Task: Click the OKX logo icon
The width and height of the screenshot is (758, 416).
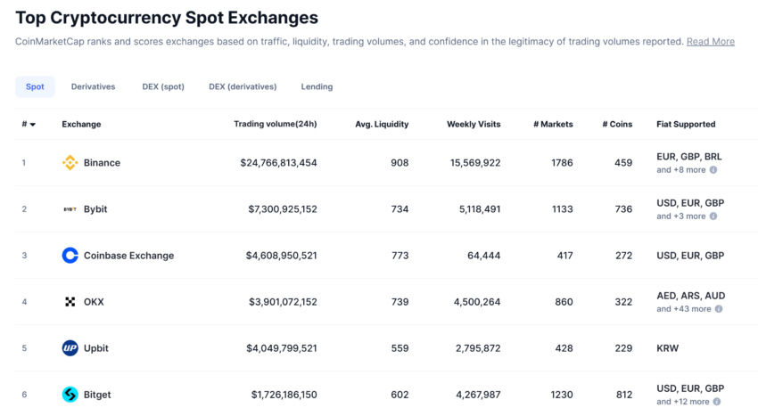Action: pyautogui.click(x=70, y=302)
